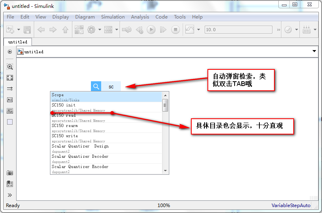Select Scalar Quantizer Design result
Image resolution: width=322 pixels, height=213 pixels.
(x=106, y=148)
